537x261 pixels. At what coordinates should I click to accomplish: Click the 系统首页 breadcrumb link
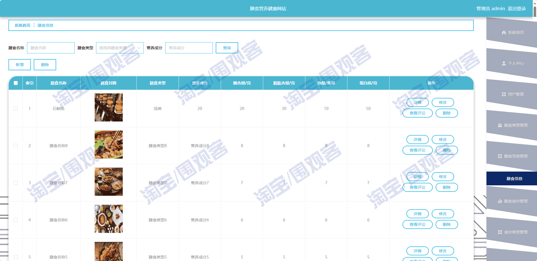pyautogui.click(x=22, y=25)
